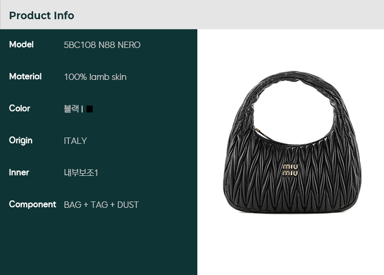The width and height of the screenshot is (384, 275).
Task: Click the gray Product Info header bar
Action: pyautogui.click(x=192, y=15)
